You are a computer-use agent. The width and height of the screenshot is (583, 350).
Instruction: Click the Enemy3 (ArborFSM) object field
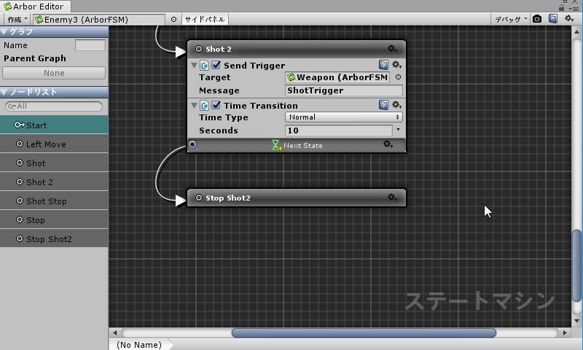(99, 20)
